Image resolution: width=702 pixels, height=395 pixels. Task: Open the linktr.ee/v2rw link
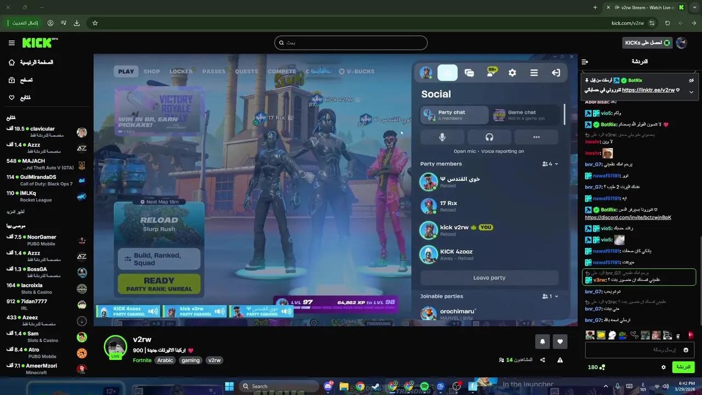(x=648, y=90)
